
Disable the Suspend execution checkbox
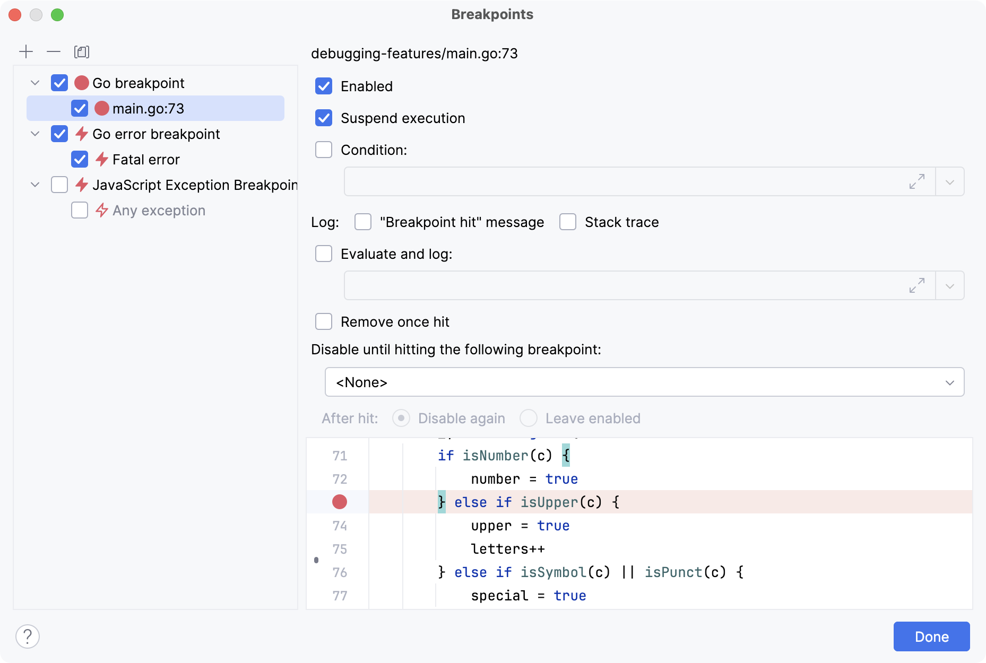324,118
